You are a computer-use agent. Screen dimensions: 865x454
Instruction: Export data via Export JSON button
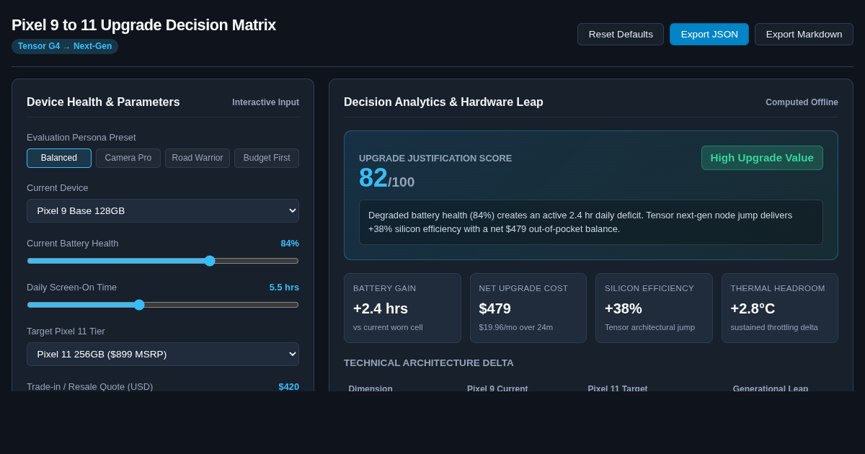709,34
